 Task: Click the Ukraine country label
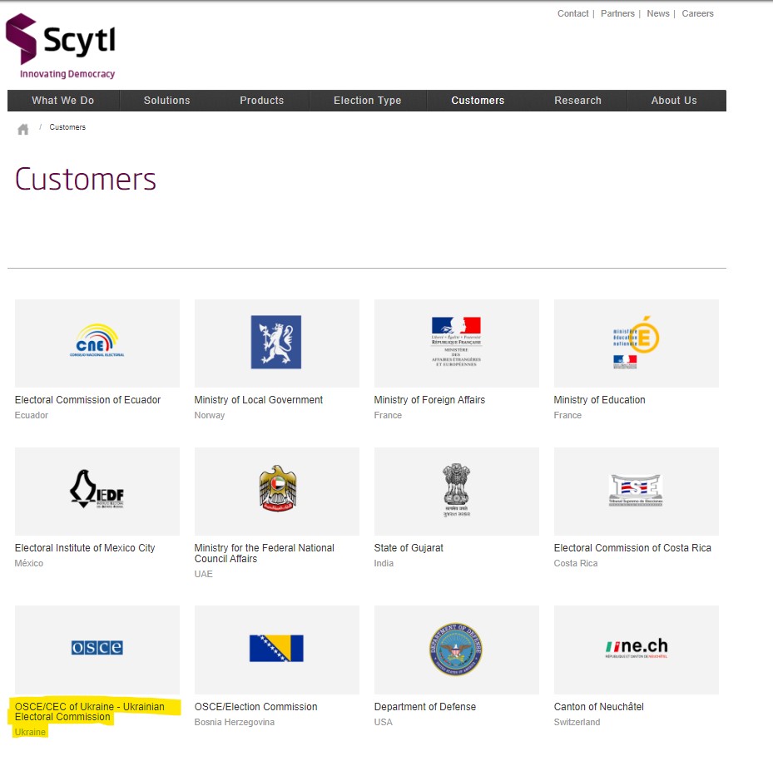[x=30, y=733]
